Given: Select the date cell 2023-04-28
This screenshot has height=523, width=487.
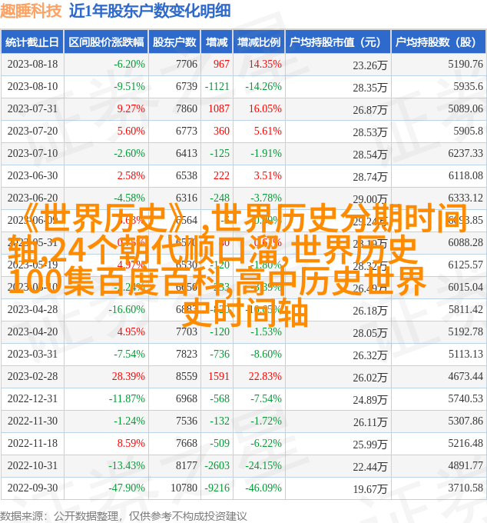Looking at the screenshot, I should pyautogui.click(x=32, y=309).
